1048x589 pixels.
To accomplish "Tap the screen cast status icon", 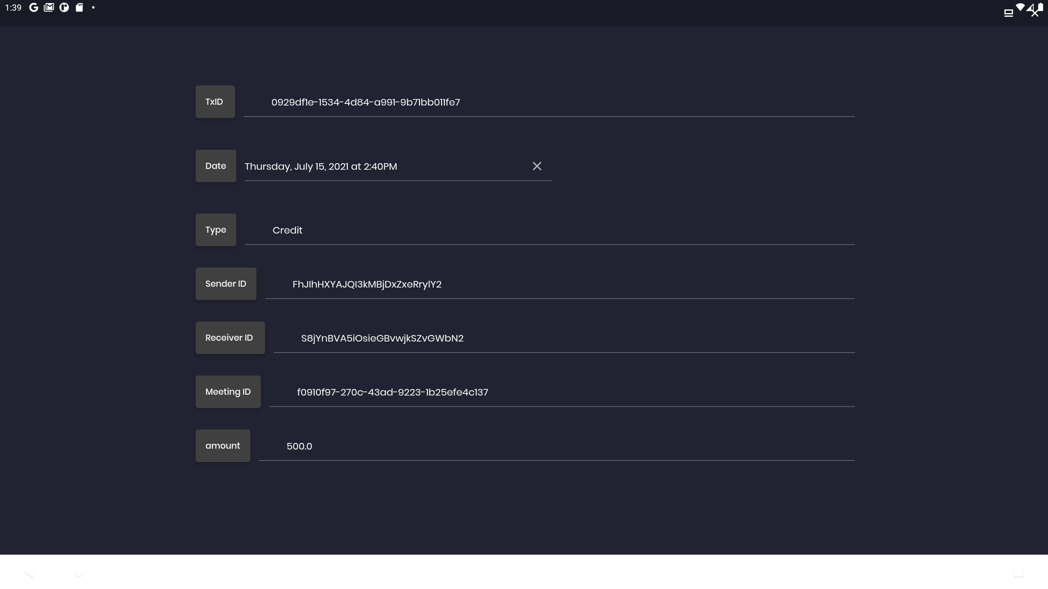I will [x=1008, y=13].
